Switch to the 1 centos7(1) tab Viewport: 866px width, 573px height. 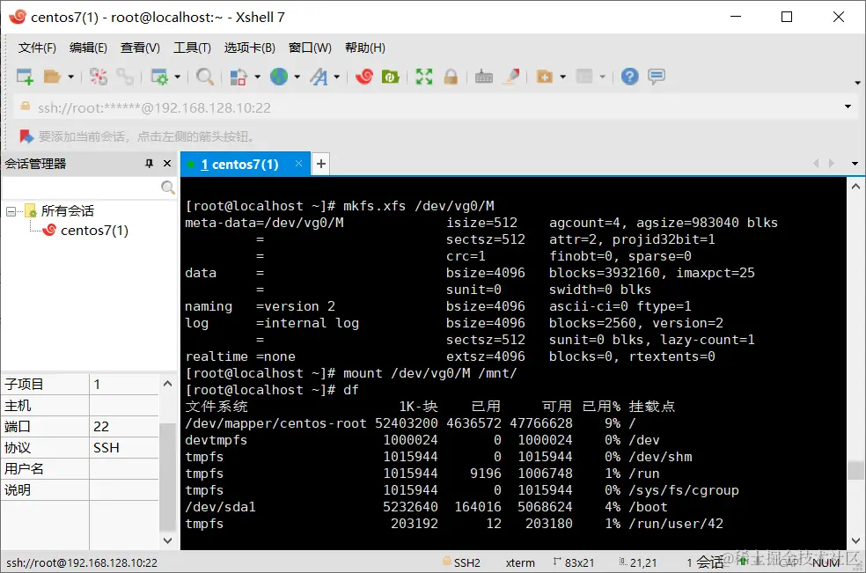click(239, 164)
